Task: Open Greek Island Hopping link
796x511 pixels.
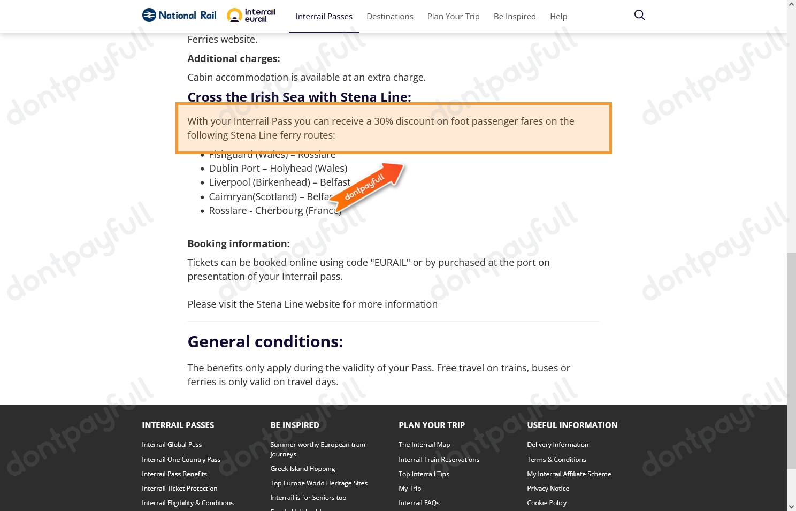Action: coord(302,469)
